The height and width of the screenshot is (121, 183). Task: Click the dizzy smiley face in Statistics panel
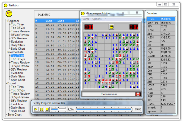pyautogui.click(x=9, y=14)
